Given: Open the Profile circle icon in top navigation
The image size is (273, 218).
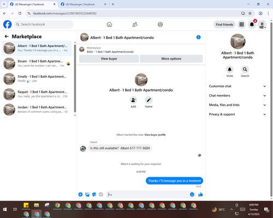Looking at the screenshot, I should click(160, 25).
